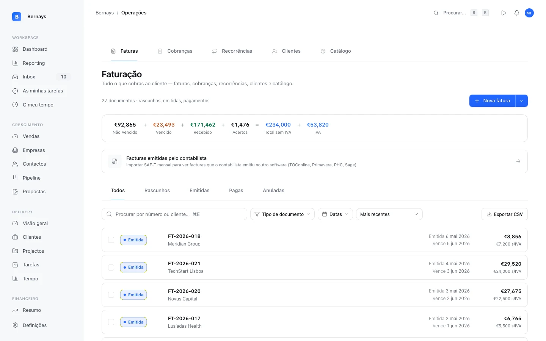Open notifications bell
Screen dimensions: 546x341
click(516, 13)
